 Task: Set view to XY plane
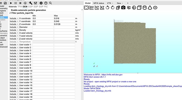[x=92, y=8]
